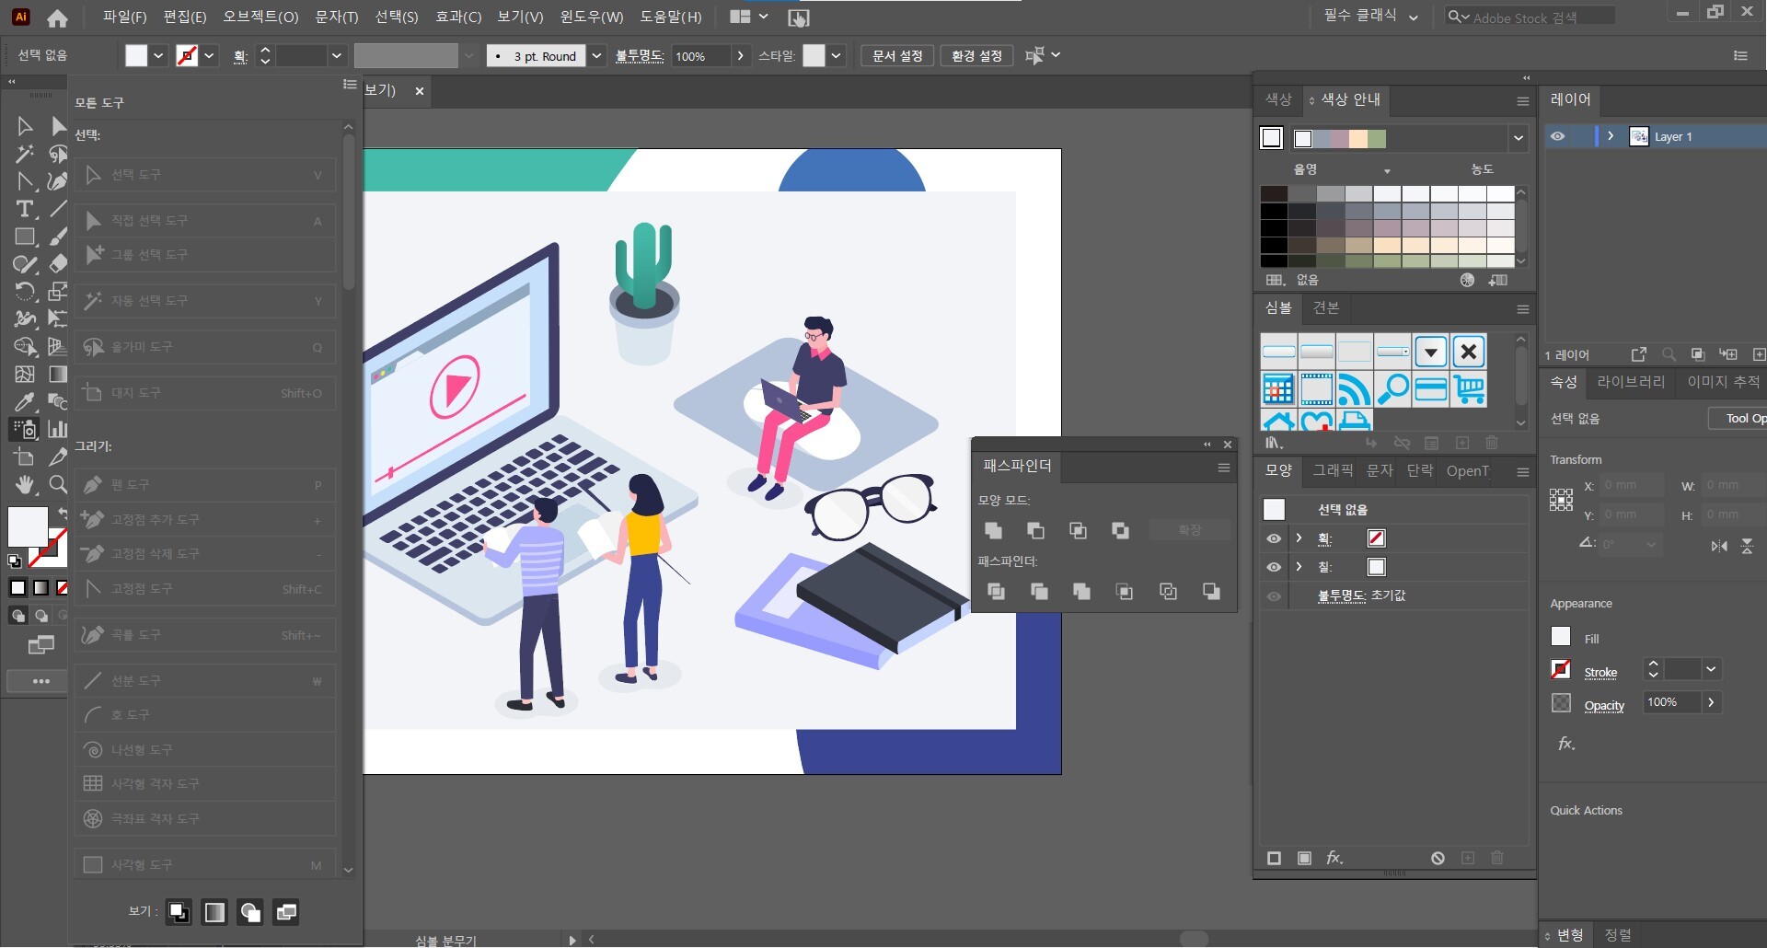
Task: Hide Layer 1 using the eye icon
Action: click(1557, 136)
